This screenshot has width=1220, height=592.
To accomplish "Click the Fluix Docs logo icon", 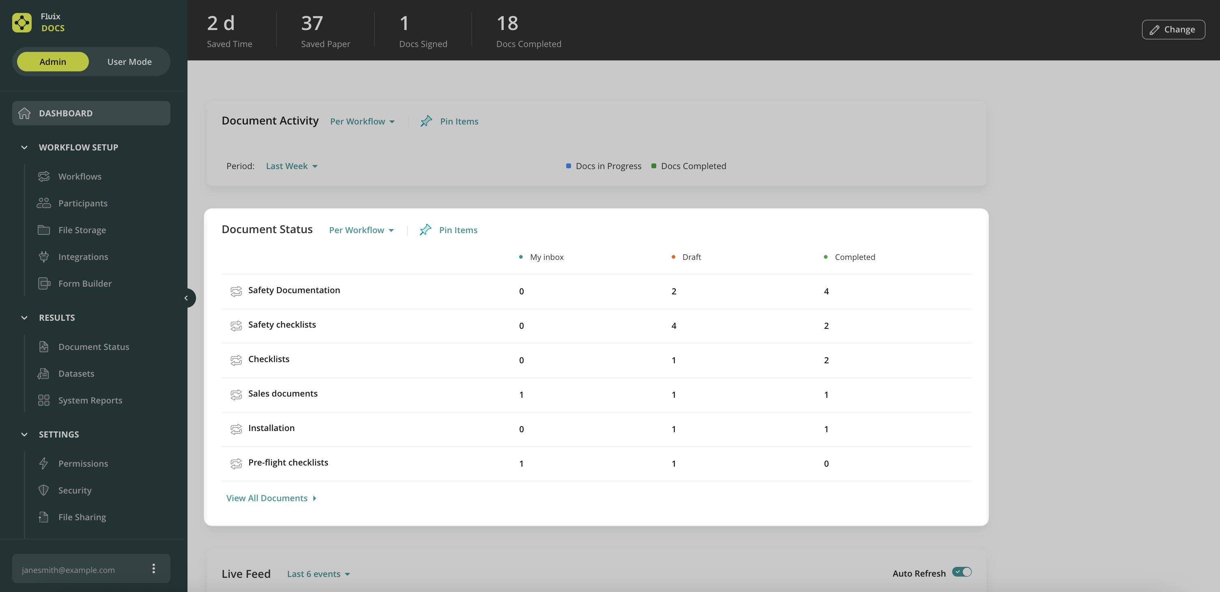I will (x=22, y=22).
